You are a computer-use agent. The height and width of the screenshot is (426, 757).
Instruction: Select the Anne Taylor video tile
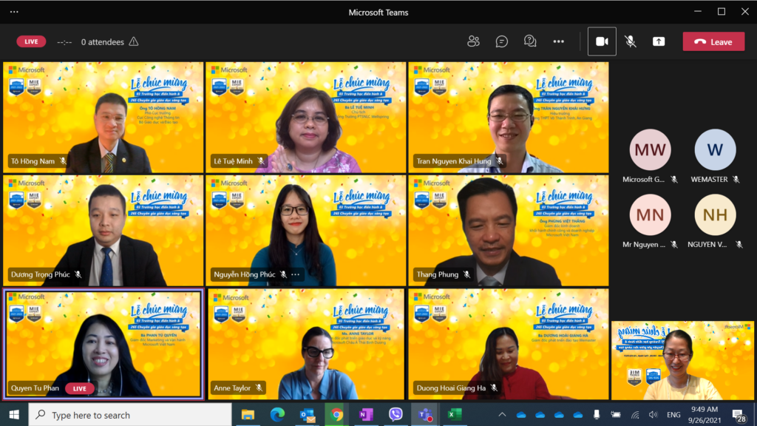pyautogui.click(x=306, y=344)
